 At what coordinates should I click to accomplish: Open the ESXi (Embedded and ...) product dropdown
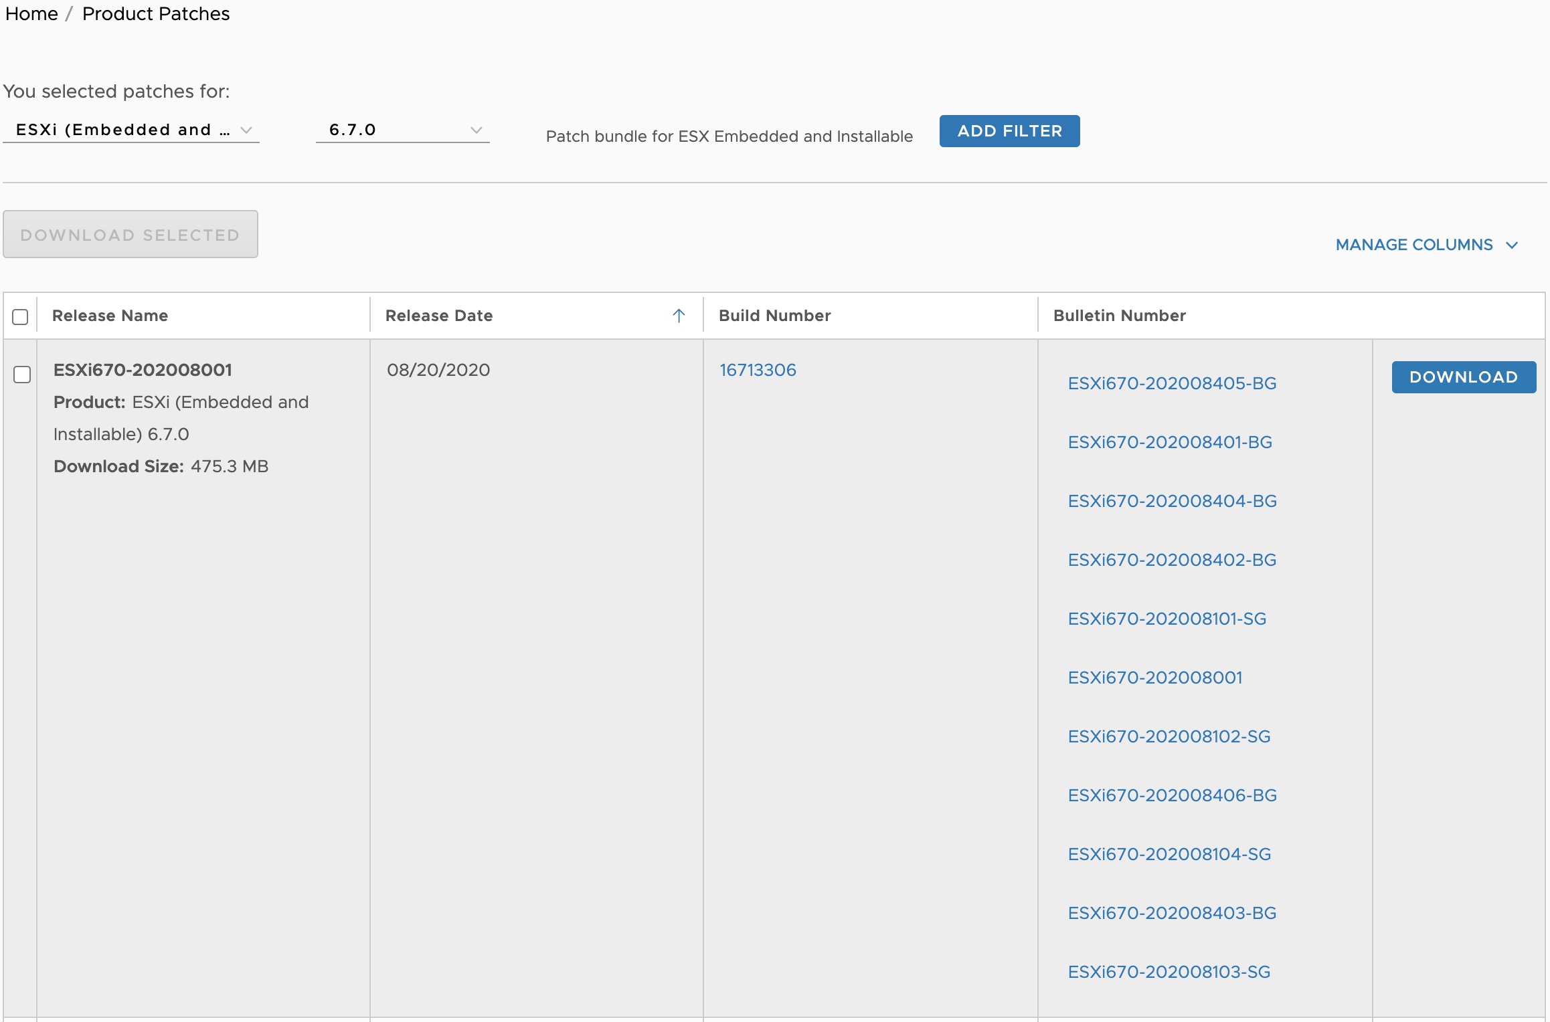click(x=131, y=130)
